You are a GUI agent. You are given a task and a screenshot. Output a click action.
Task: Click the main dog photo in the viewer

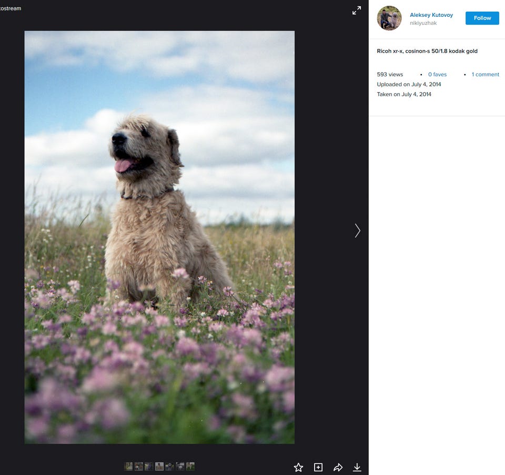159,237
